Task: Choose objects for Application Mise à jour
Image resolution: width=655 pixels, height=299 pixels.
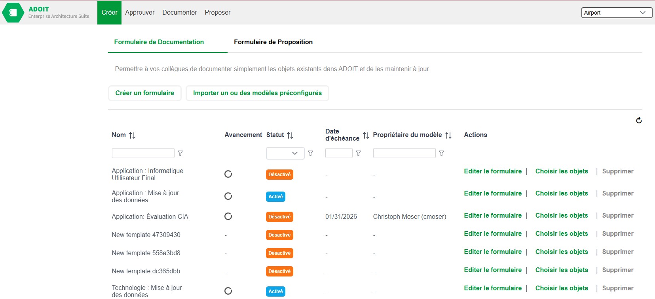Action: tap(562, 194)
